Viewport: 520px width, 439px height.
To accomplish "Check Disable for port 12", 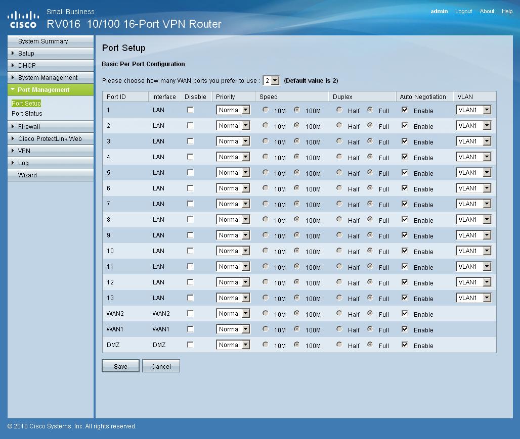I will click(190, 282).
